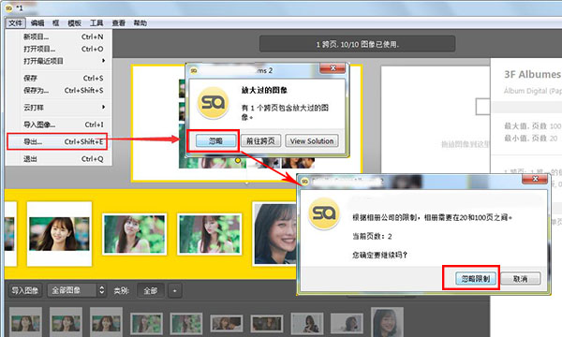Choose 新项目... from the file menu
The image size is (562, 337).
(60, 37)
